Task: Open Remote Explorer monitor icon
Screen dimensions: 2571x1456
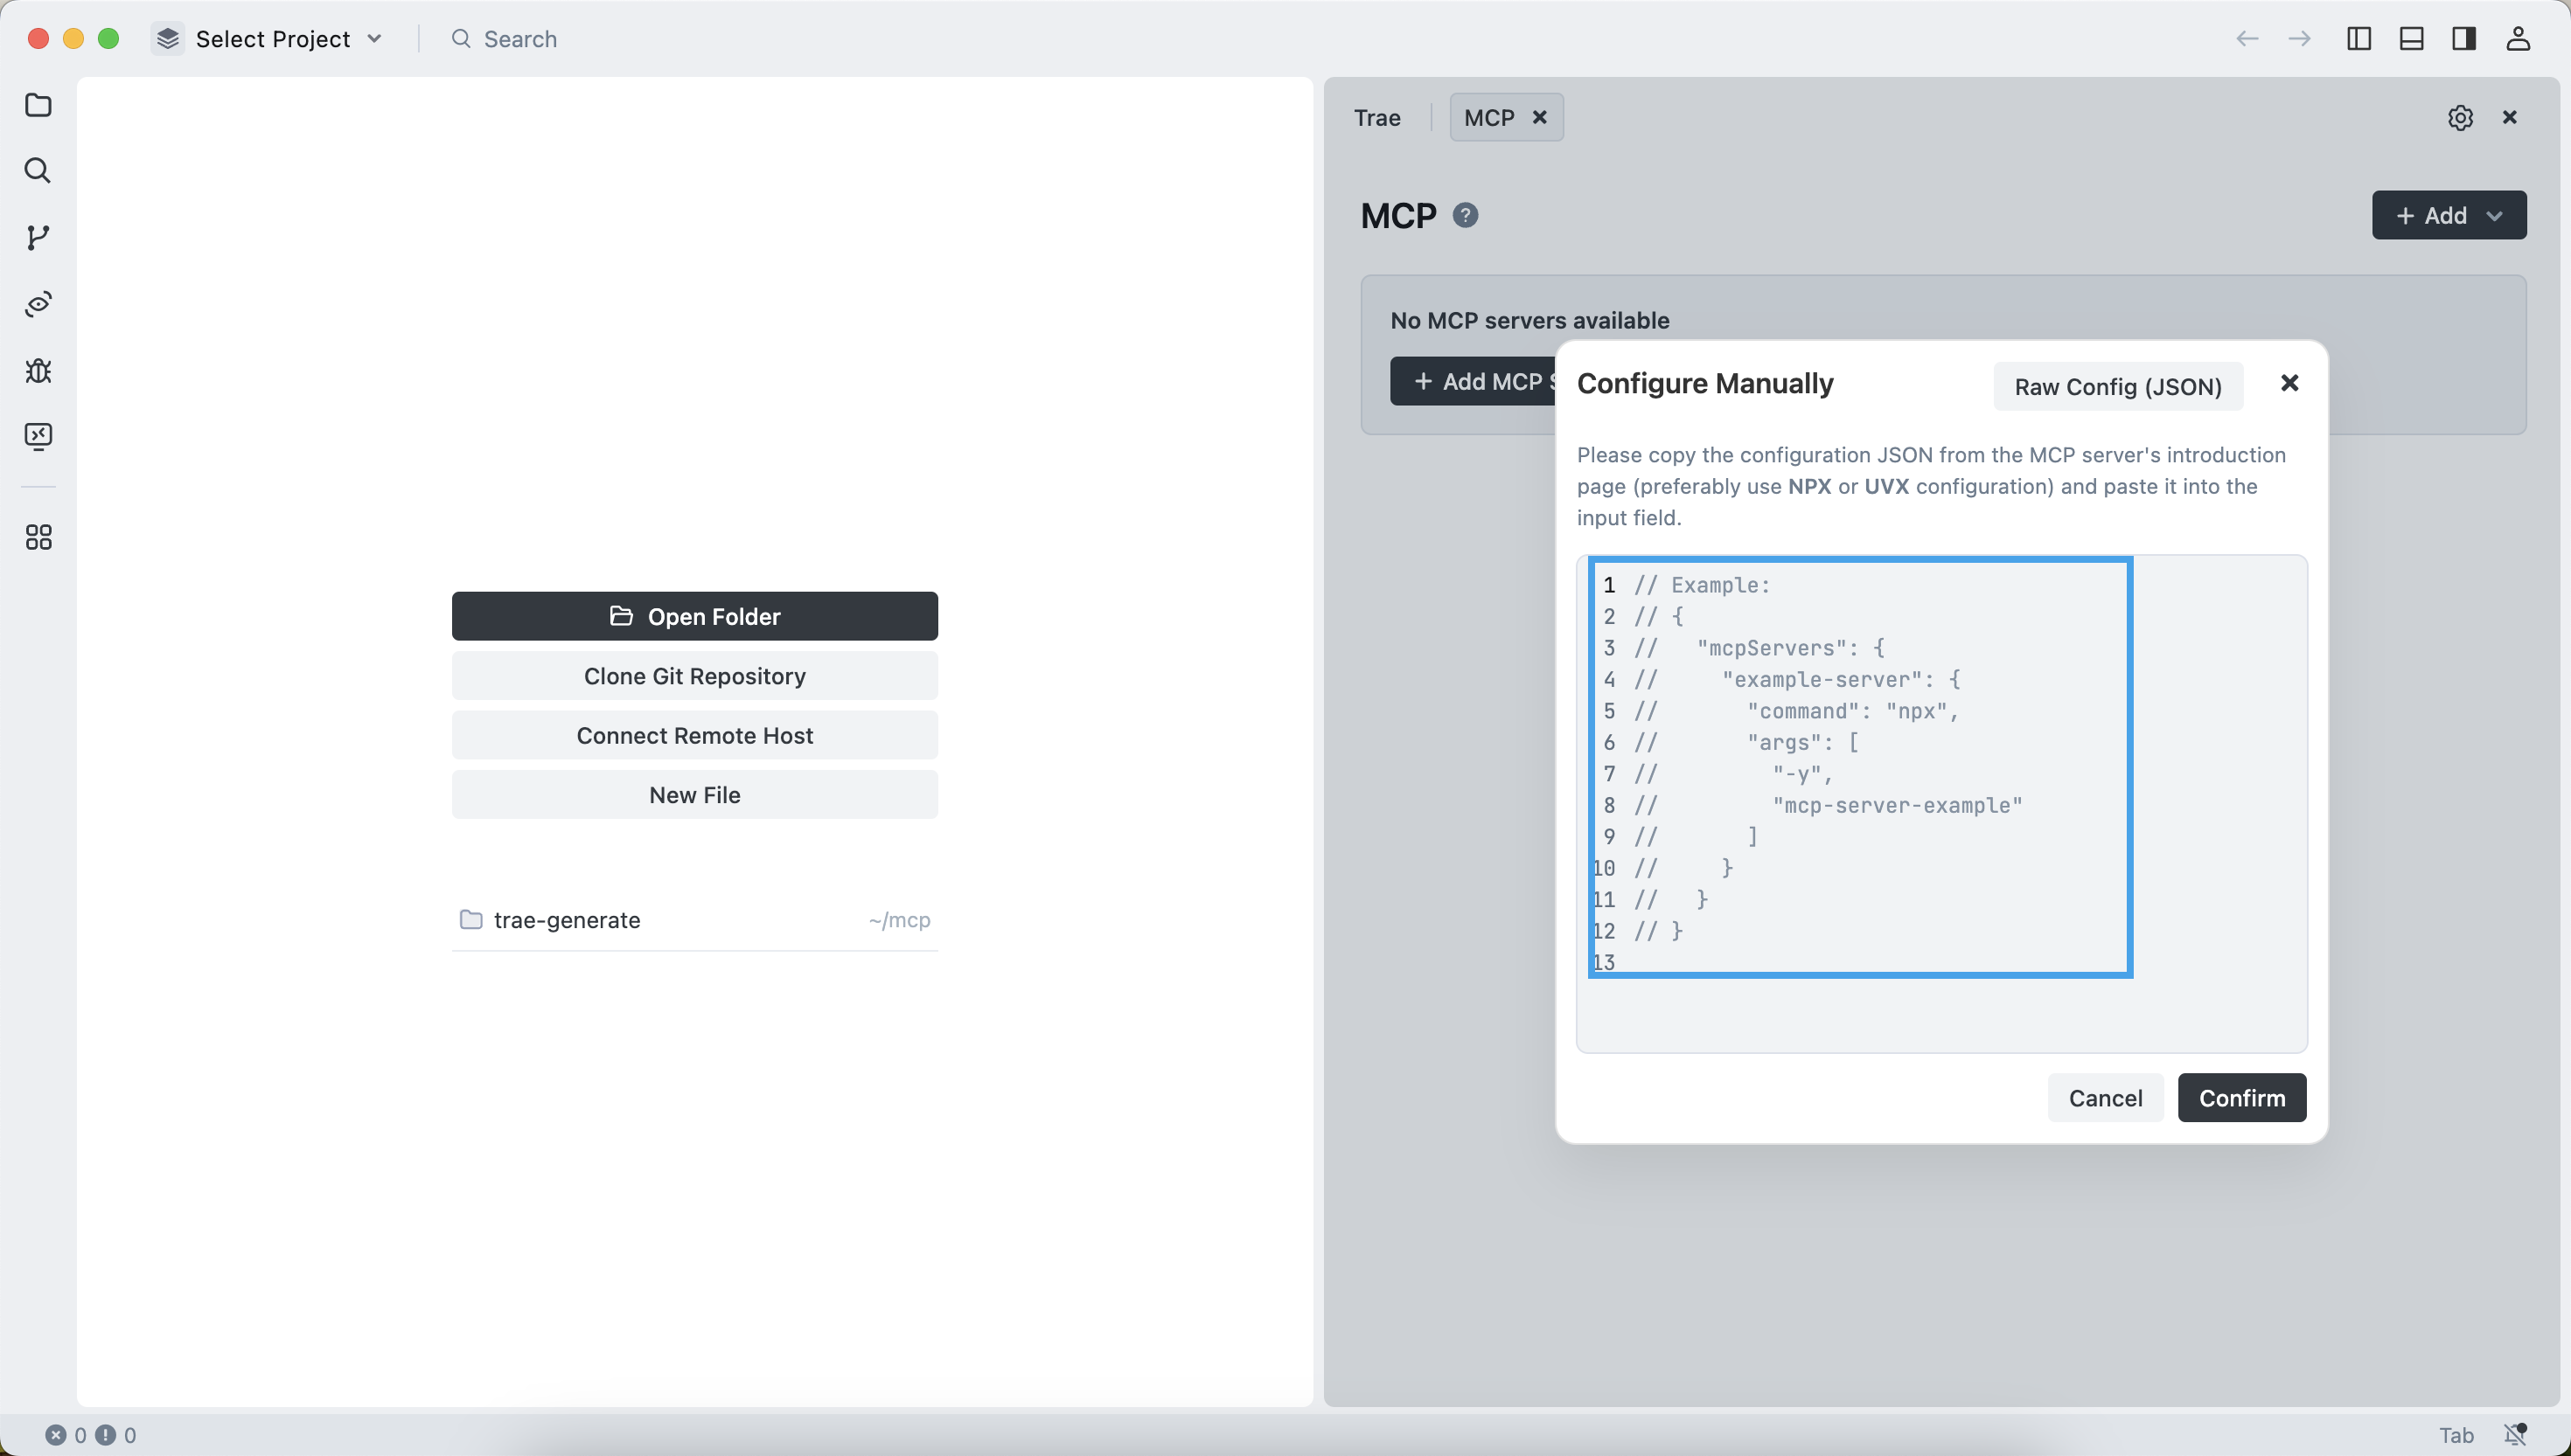Action: coord(38,436)
